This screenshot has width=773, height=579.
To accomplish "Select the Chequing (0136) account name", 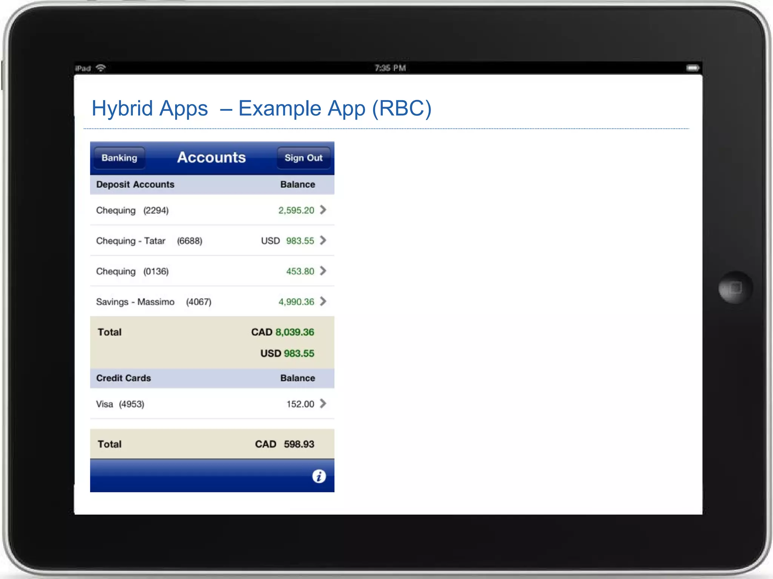I will (x=132, y=271).
